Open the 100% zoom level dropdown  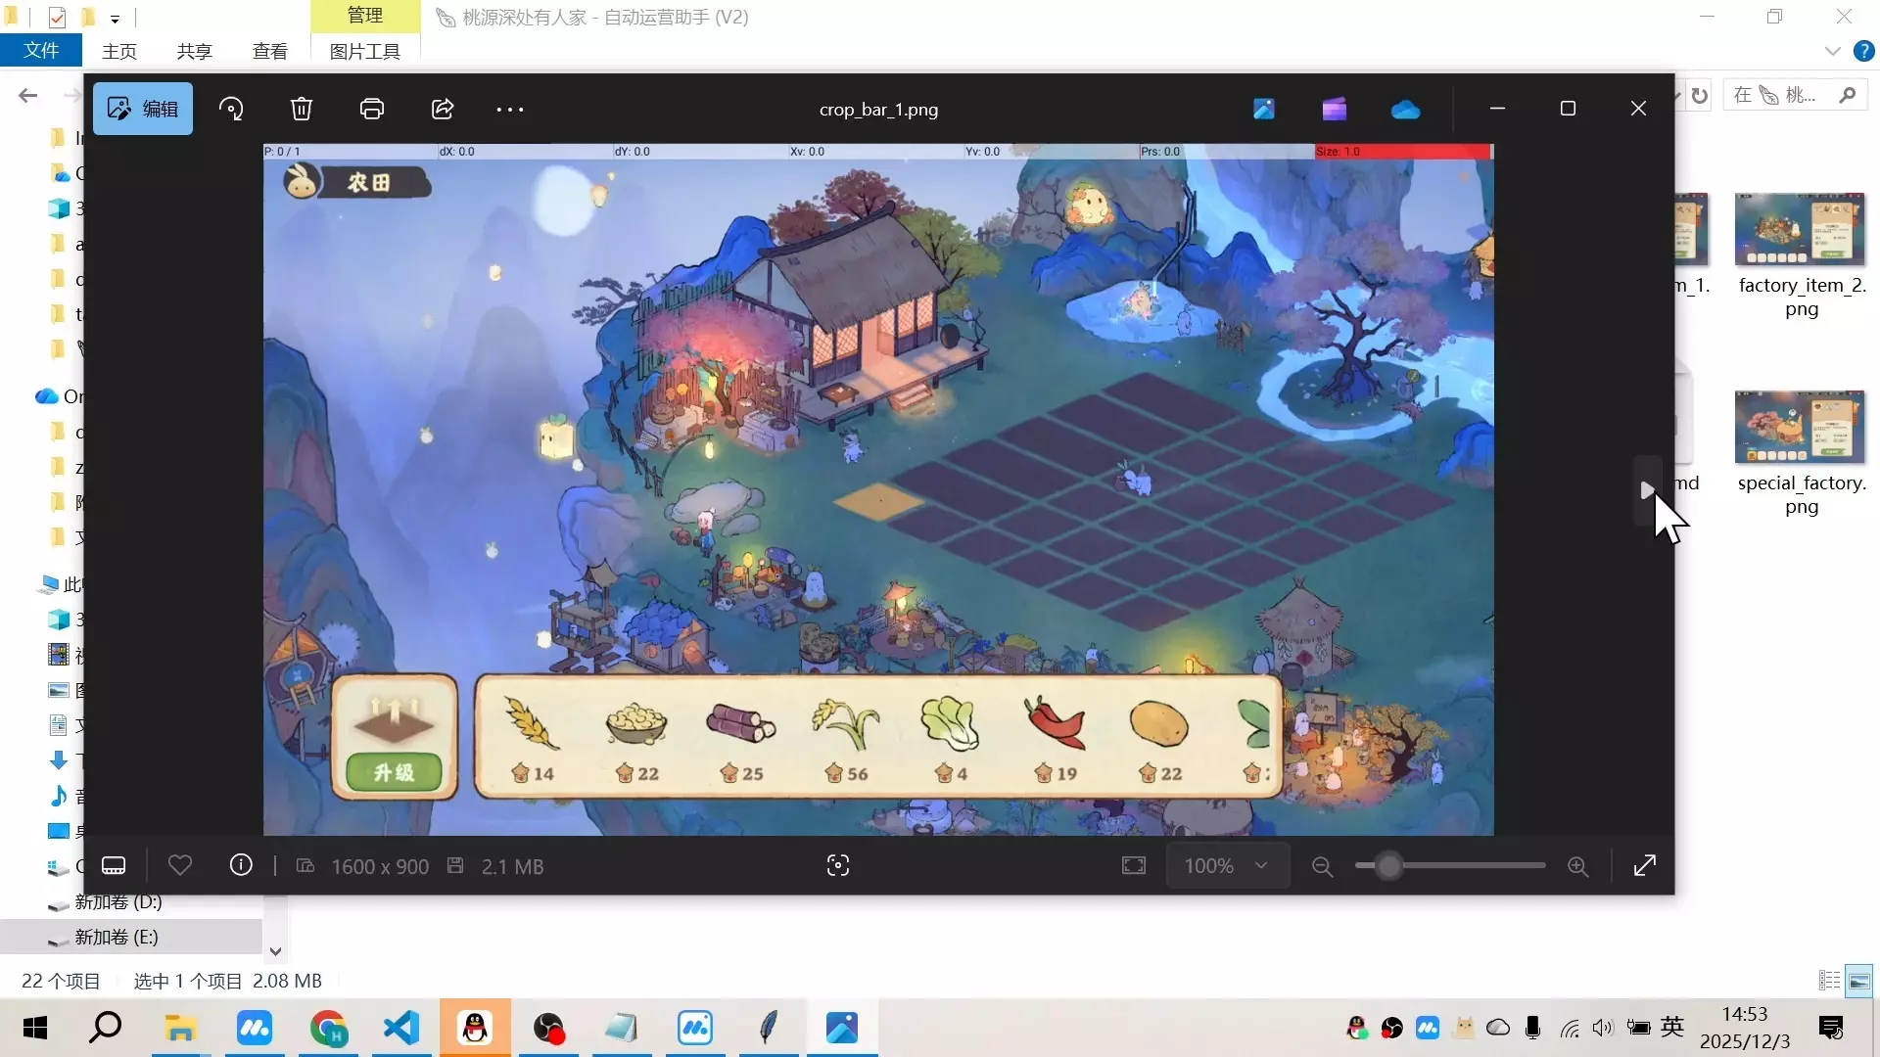click(1227, 866)
